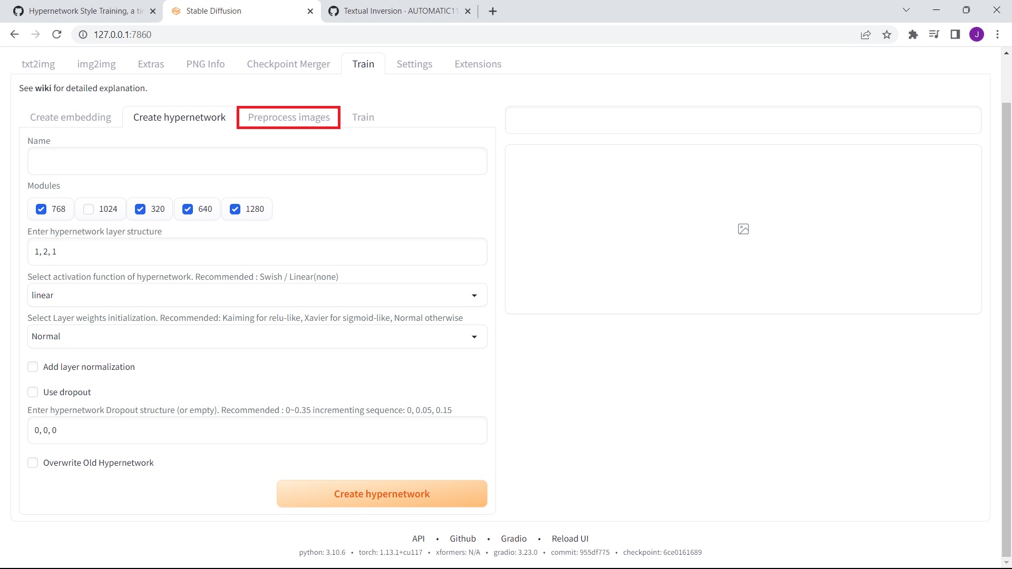
Task: Enable the Use dropout checkbox
Action: pyautogui.click(x=33, y=392)
